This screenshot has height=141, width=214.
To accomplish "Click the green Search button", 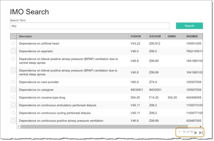I will (x=189, y=26).
